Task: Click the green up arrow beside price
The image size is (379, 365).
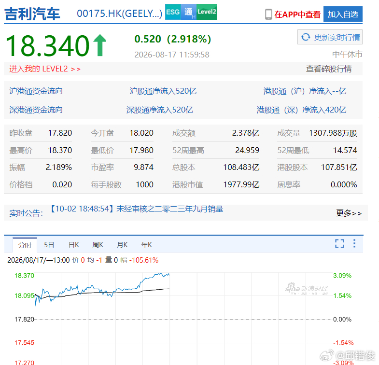Action: [x=100, y=45]
